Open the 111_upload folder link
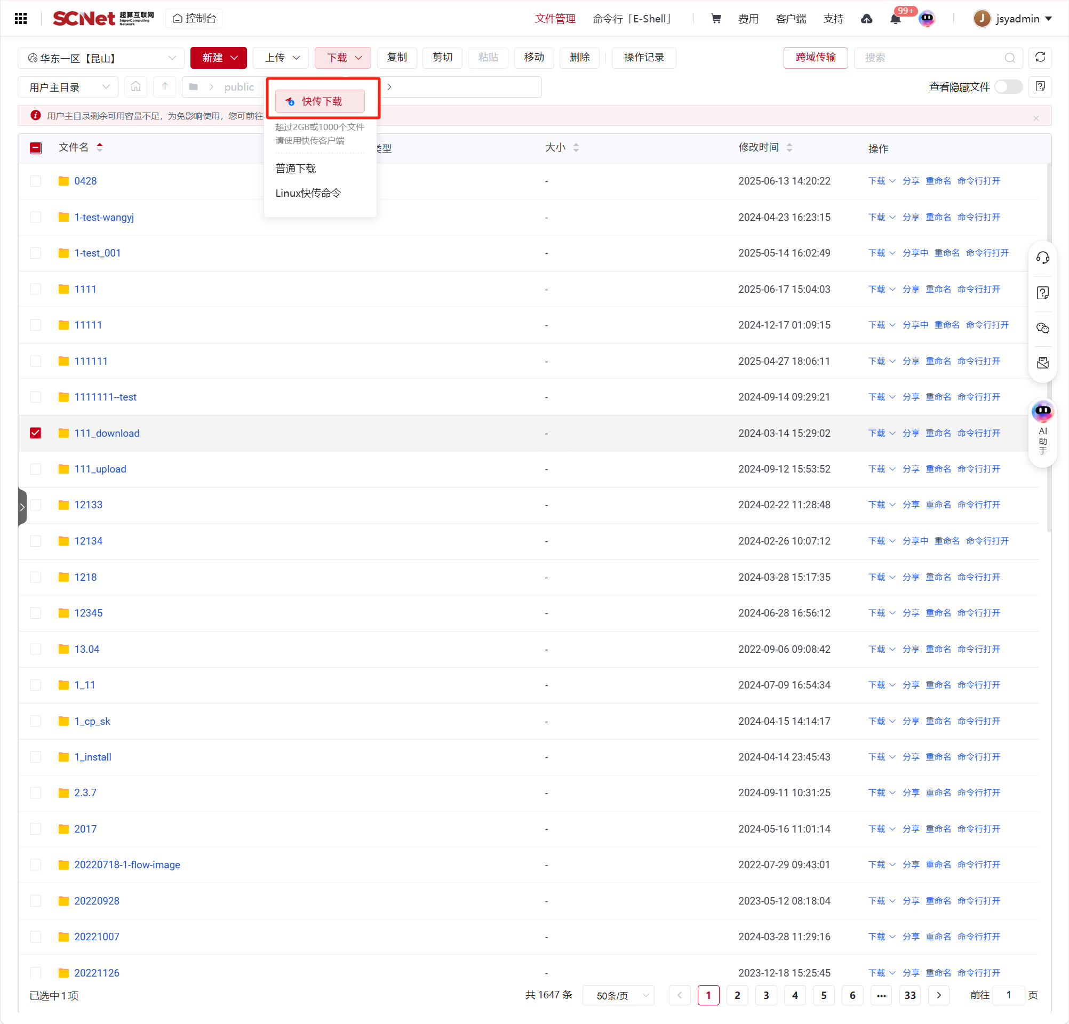The height and width of the screenshot is (1024, 1069). pyautogui.click(x=100, y=469)
